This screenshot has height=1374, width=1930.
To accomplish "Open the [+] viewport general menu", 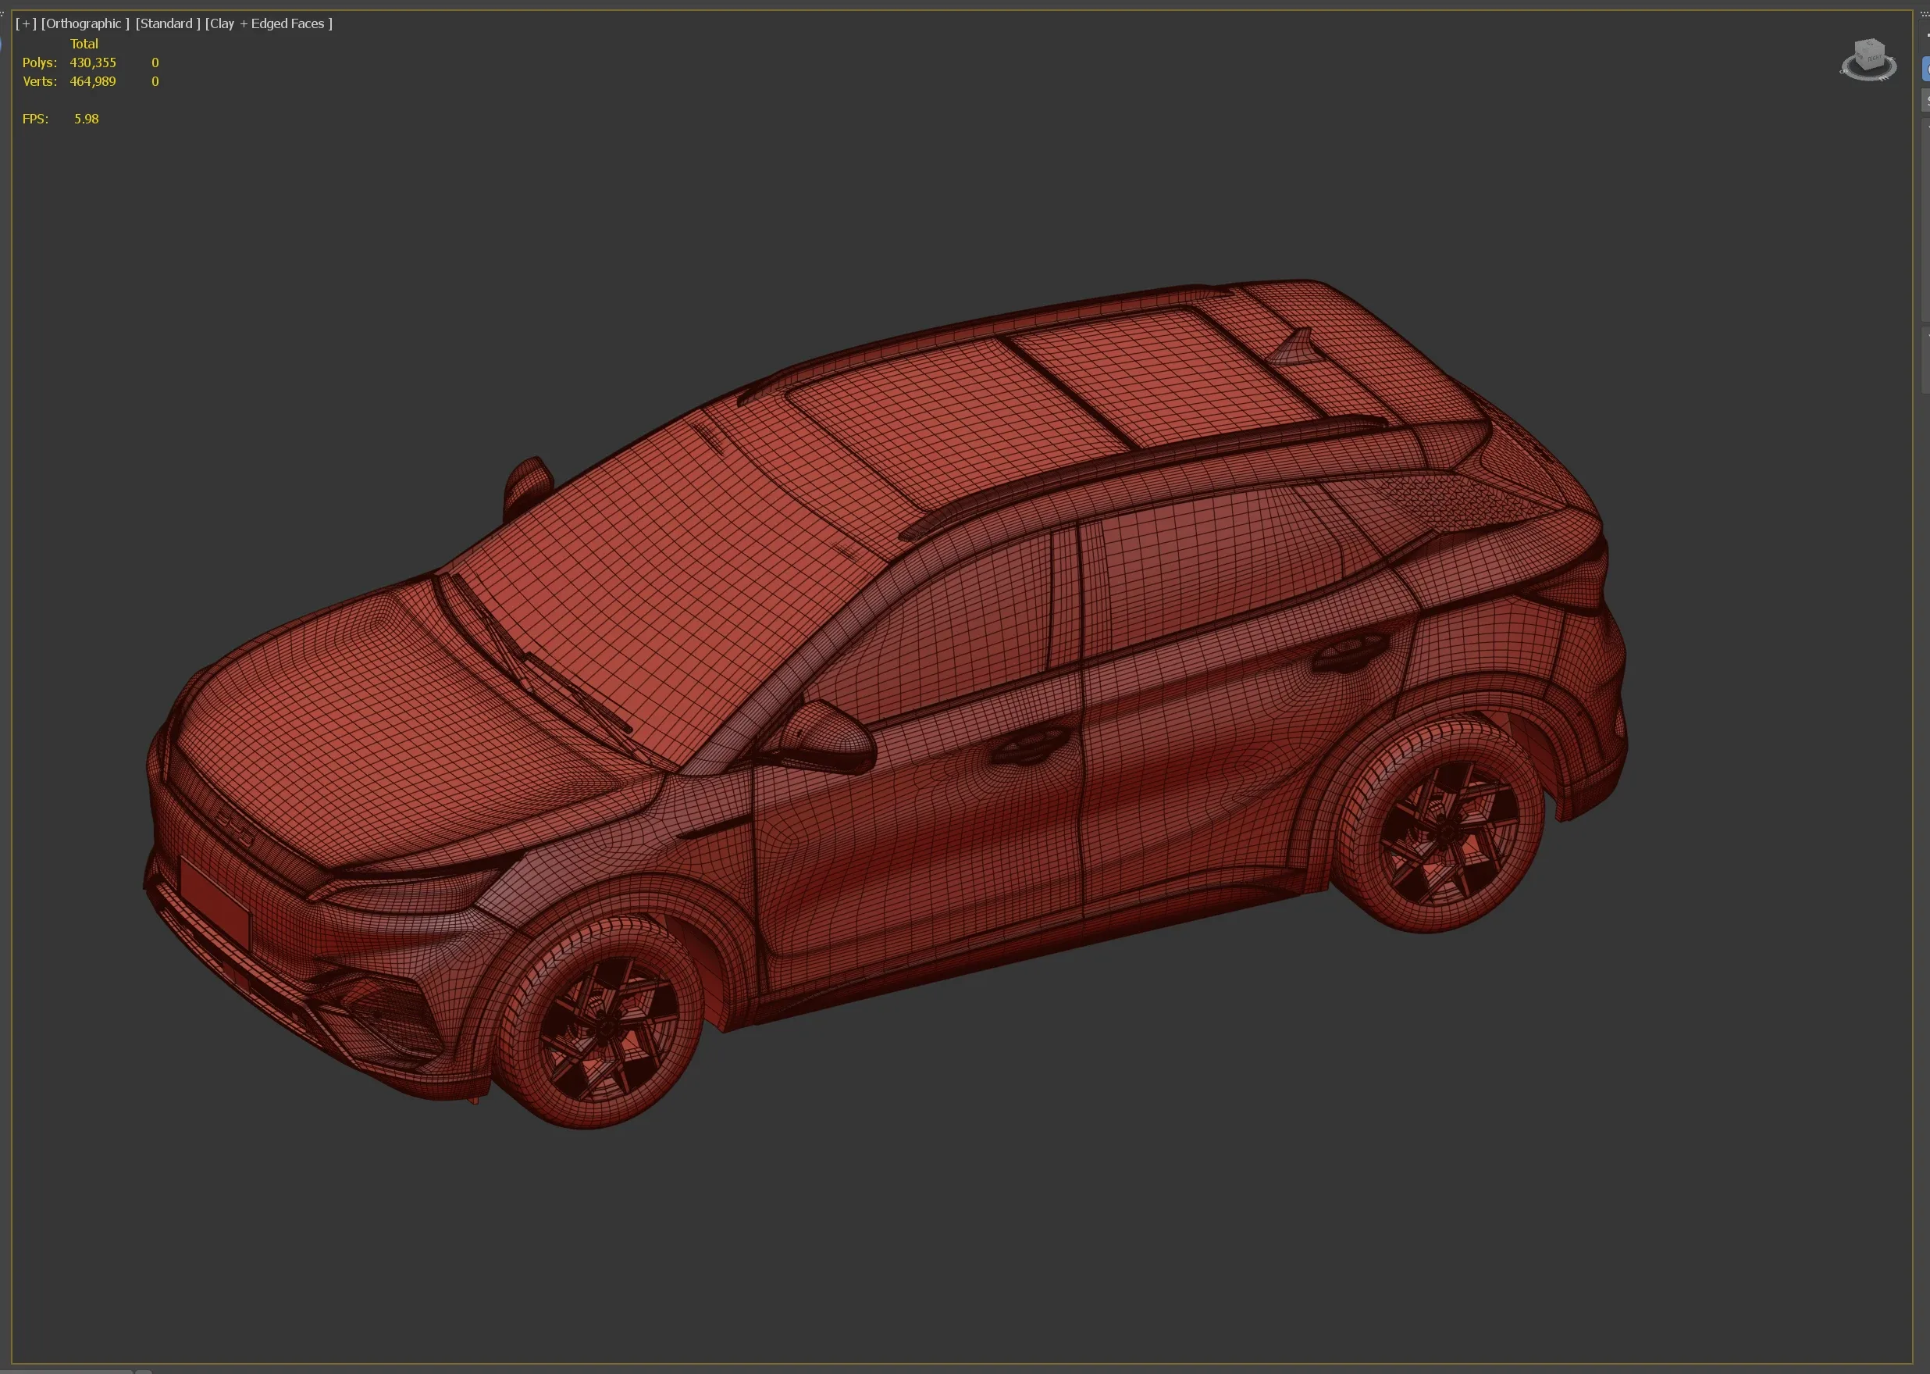I will 27,23.
